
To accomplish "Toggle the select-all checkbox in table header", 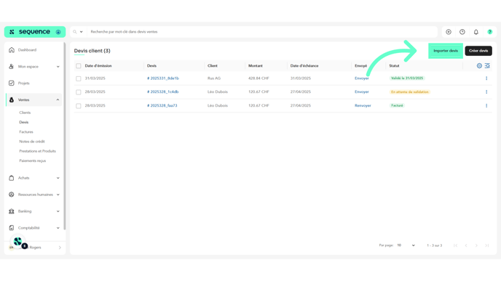I will click(x=79, y=66).
